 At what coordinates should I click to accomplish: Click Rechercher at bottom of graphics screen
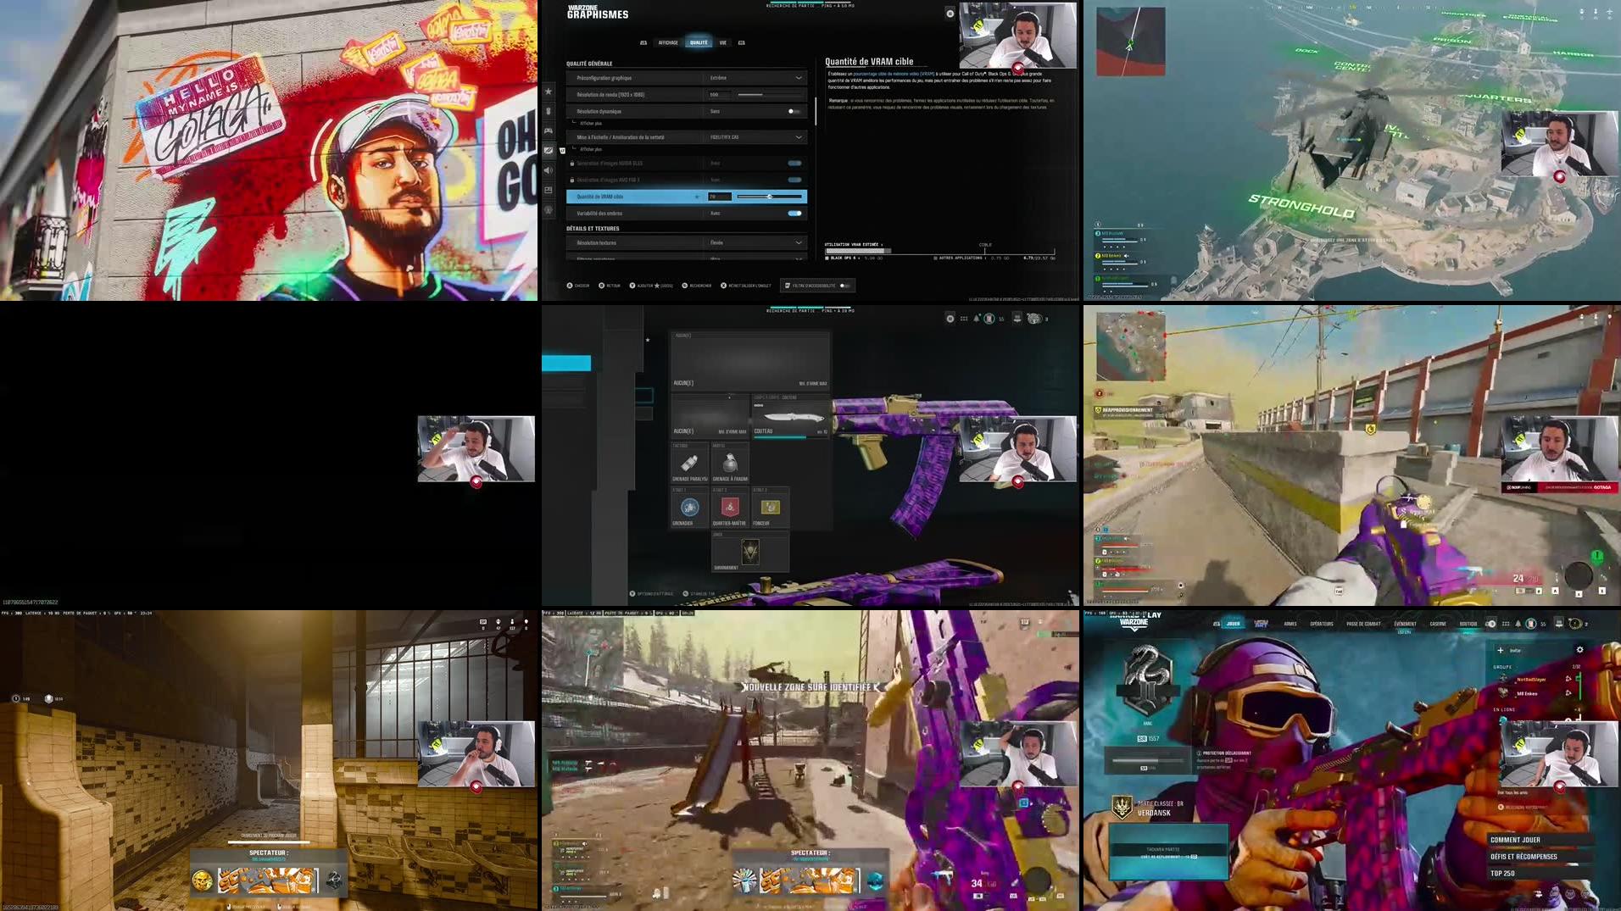click(x=697, y=286)
